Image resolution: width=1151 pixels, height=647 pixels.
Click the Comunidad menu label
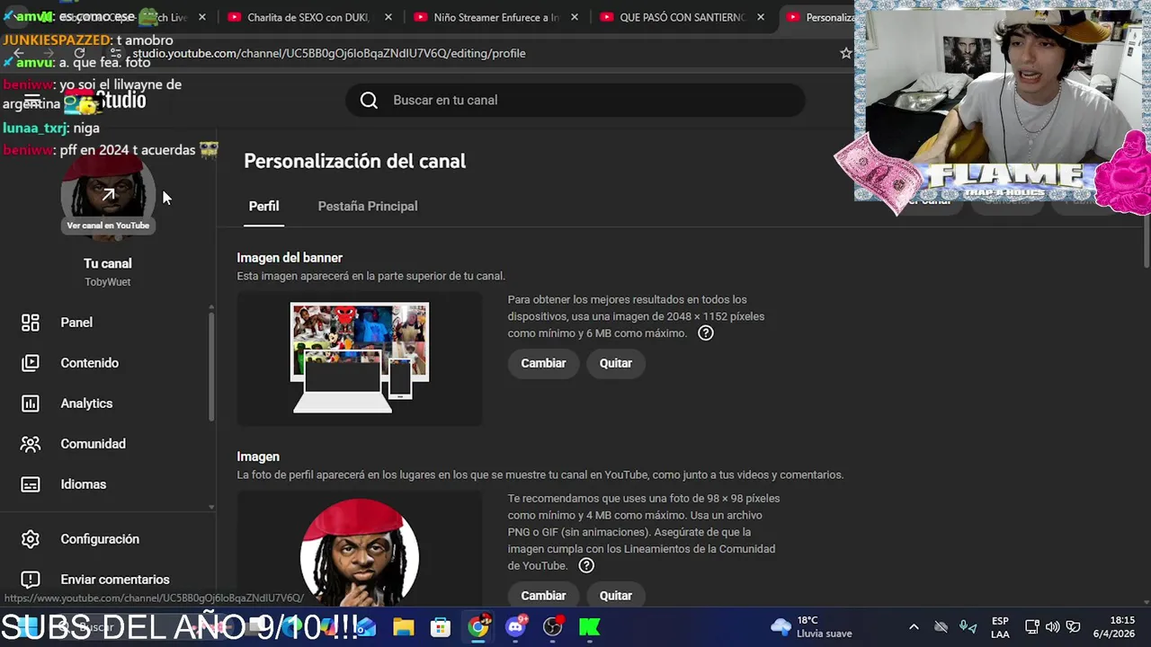[x=94, y=444]
